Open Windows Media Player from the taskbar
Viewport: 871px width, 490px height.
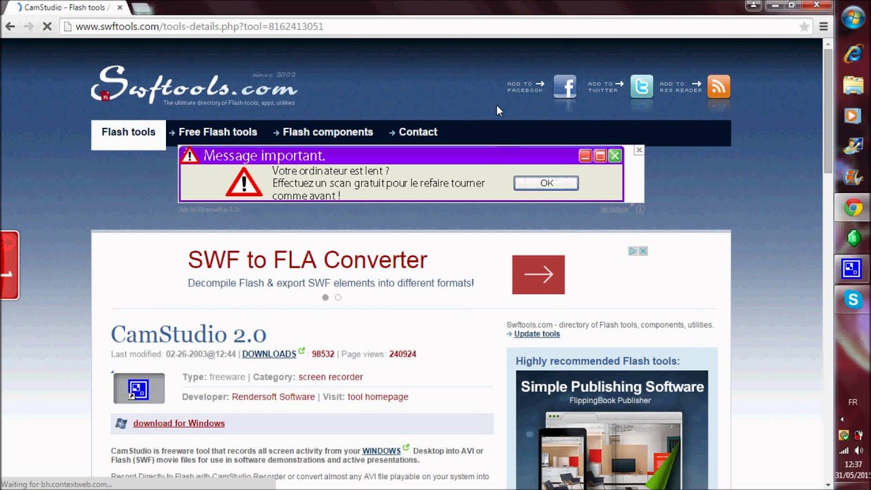tap(853, 116)
